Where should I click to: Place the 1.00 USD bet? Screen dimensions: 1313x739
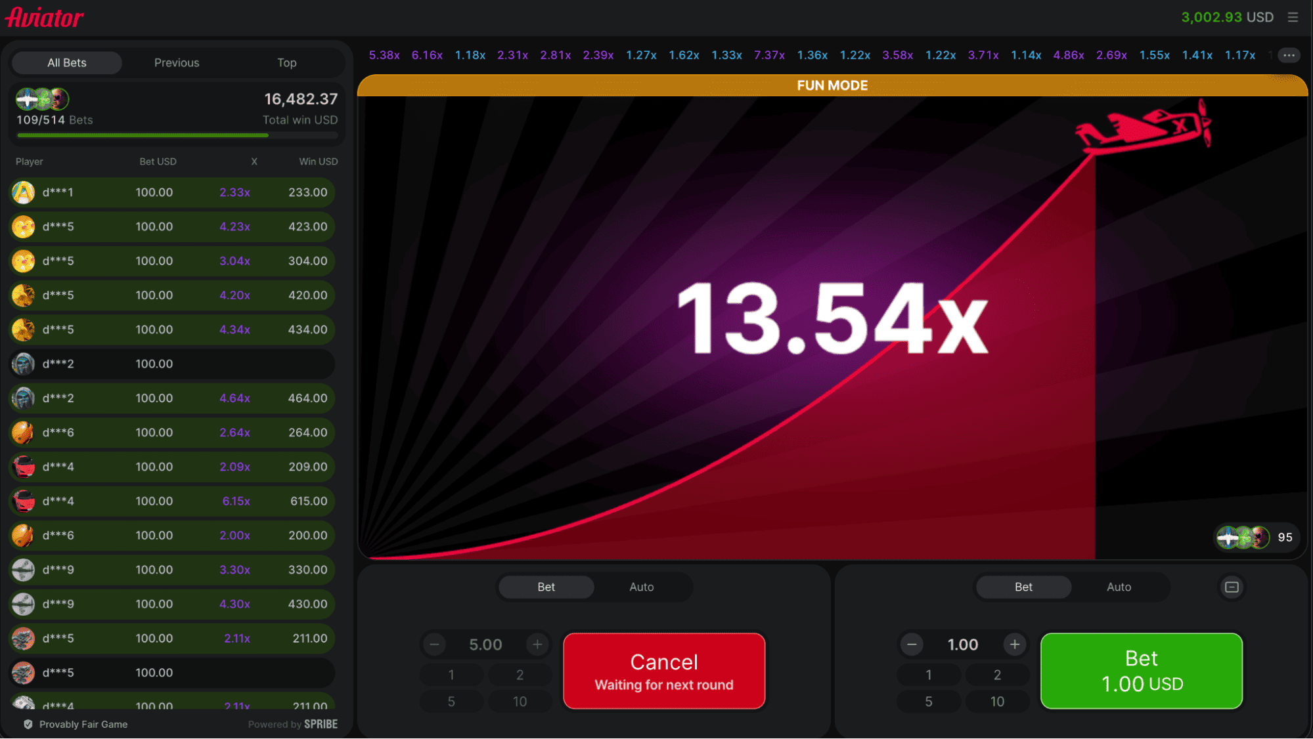pyautogui.click(x=1141, y=671)
